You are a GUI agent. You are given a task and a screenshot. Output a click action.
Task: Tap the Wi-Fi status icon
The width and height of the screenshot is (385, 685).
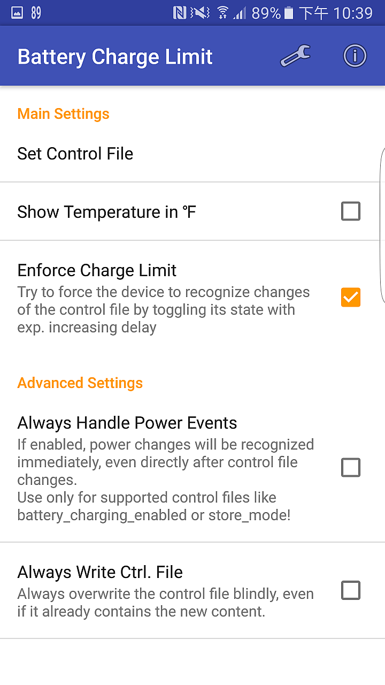223,13
